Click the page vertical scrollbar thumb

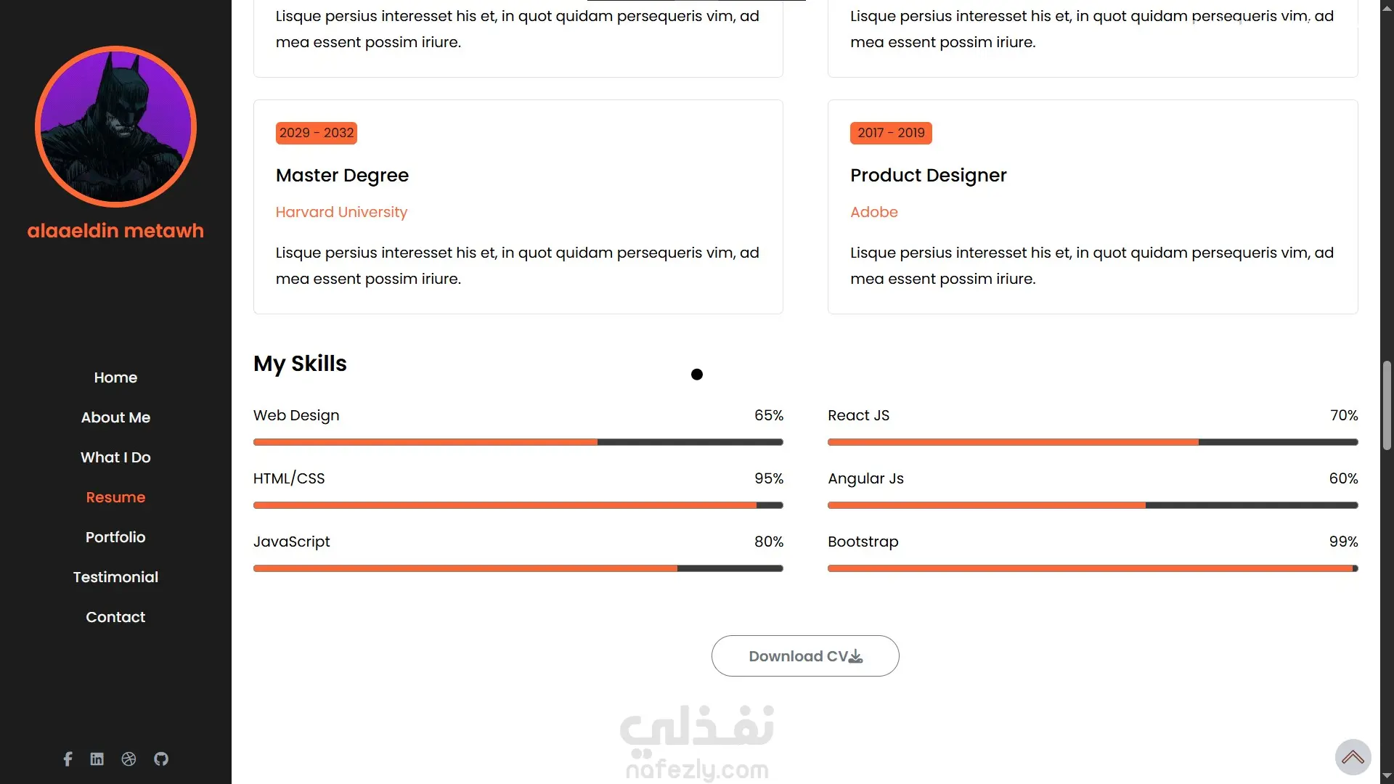(x=1387, y=405)
